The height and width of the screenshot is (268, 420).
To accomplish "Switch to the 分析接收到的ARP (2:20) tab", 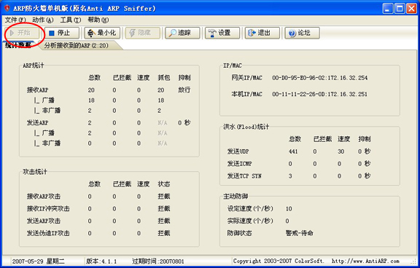I will coord(77,46).
